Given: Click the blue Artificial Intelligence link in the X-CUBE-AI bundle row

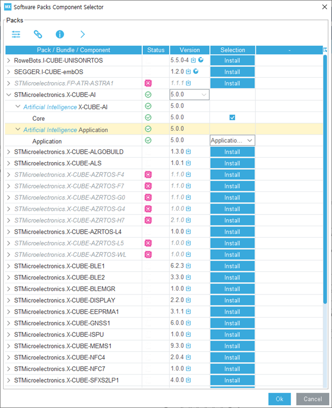Looking at the screenshot, I should click(50, 107).
